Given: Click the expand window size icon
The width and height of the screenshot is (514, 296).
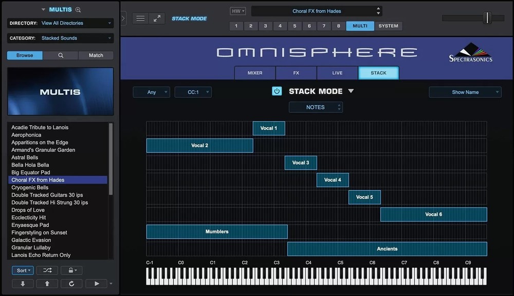Looking at the screenshot, I should (x=157, y=18).
